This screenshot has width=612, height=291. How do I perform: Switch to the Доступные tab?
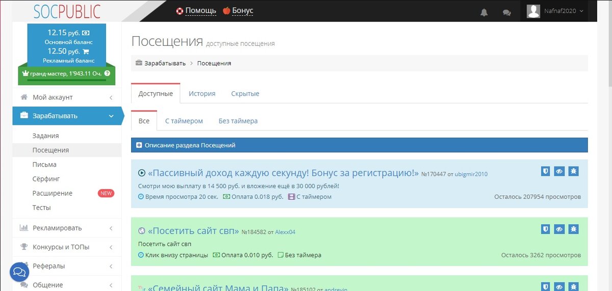click(x=156, y=93)
